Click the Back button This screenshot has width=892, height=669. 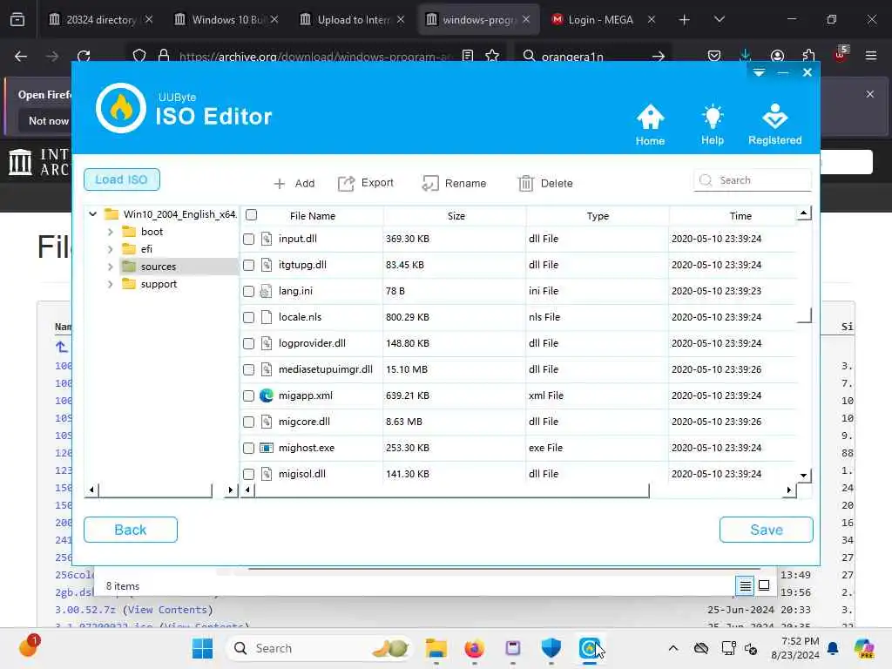point(131,530)
